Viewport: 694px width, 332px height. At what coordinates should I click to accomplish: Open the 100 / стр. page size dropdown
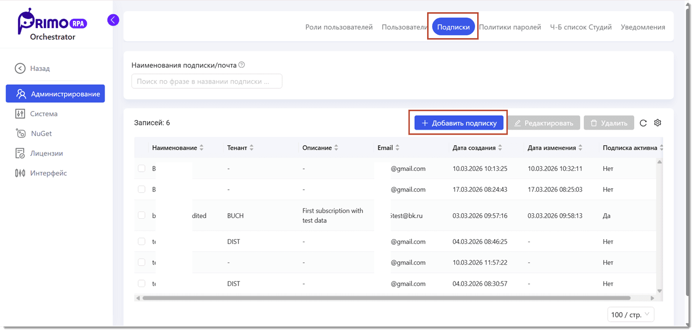pyautogui.click(x=630, y=315)
